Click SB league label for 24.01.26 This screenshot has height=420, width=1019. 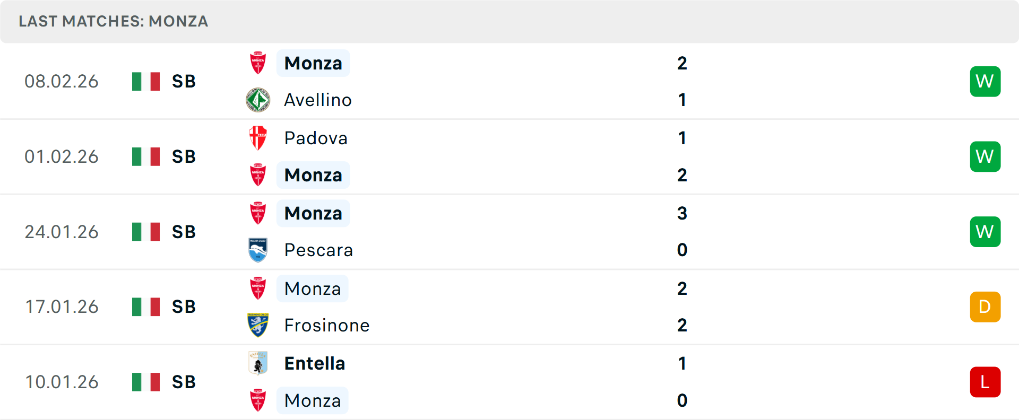[184, 232]
